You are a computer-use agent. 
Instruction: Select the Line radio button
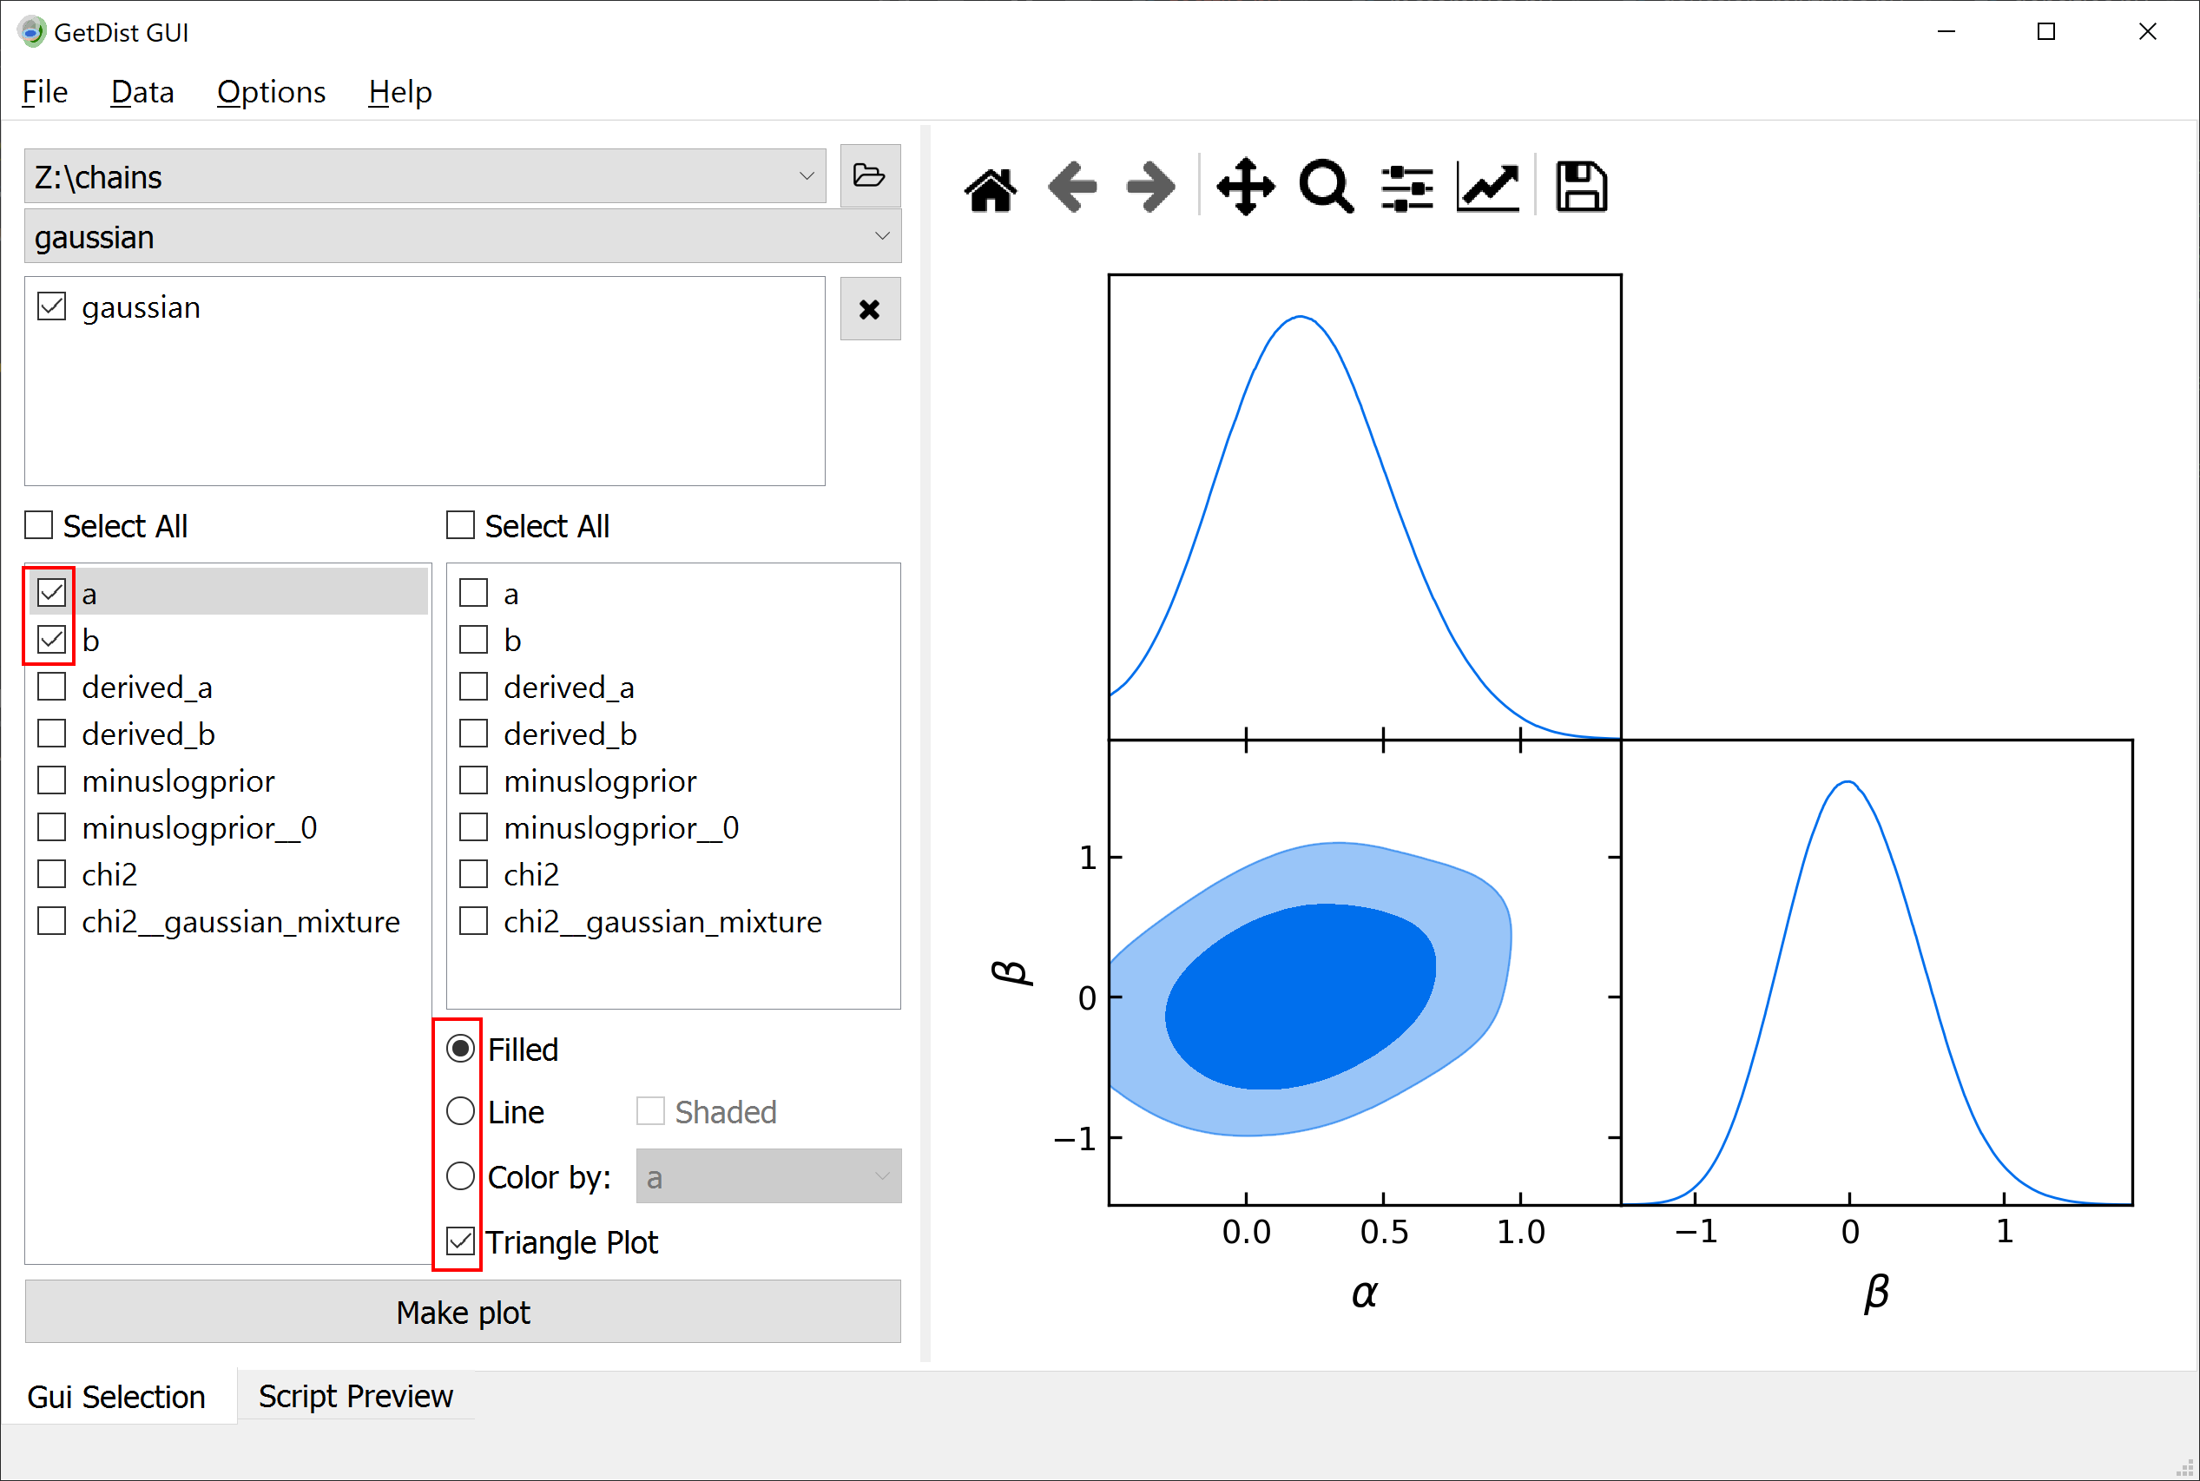click(460, 1111)
